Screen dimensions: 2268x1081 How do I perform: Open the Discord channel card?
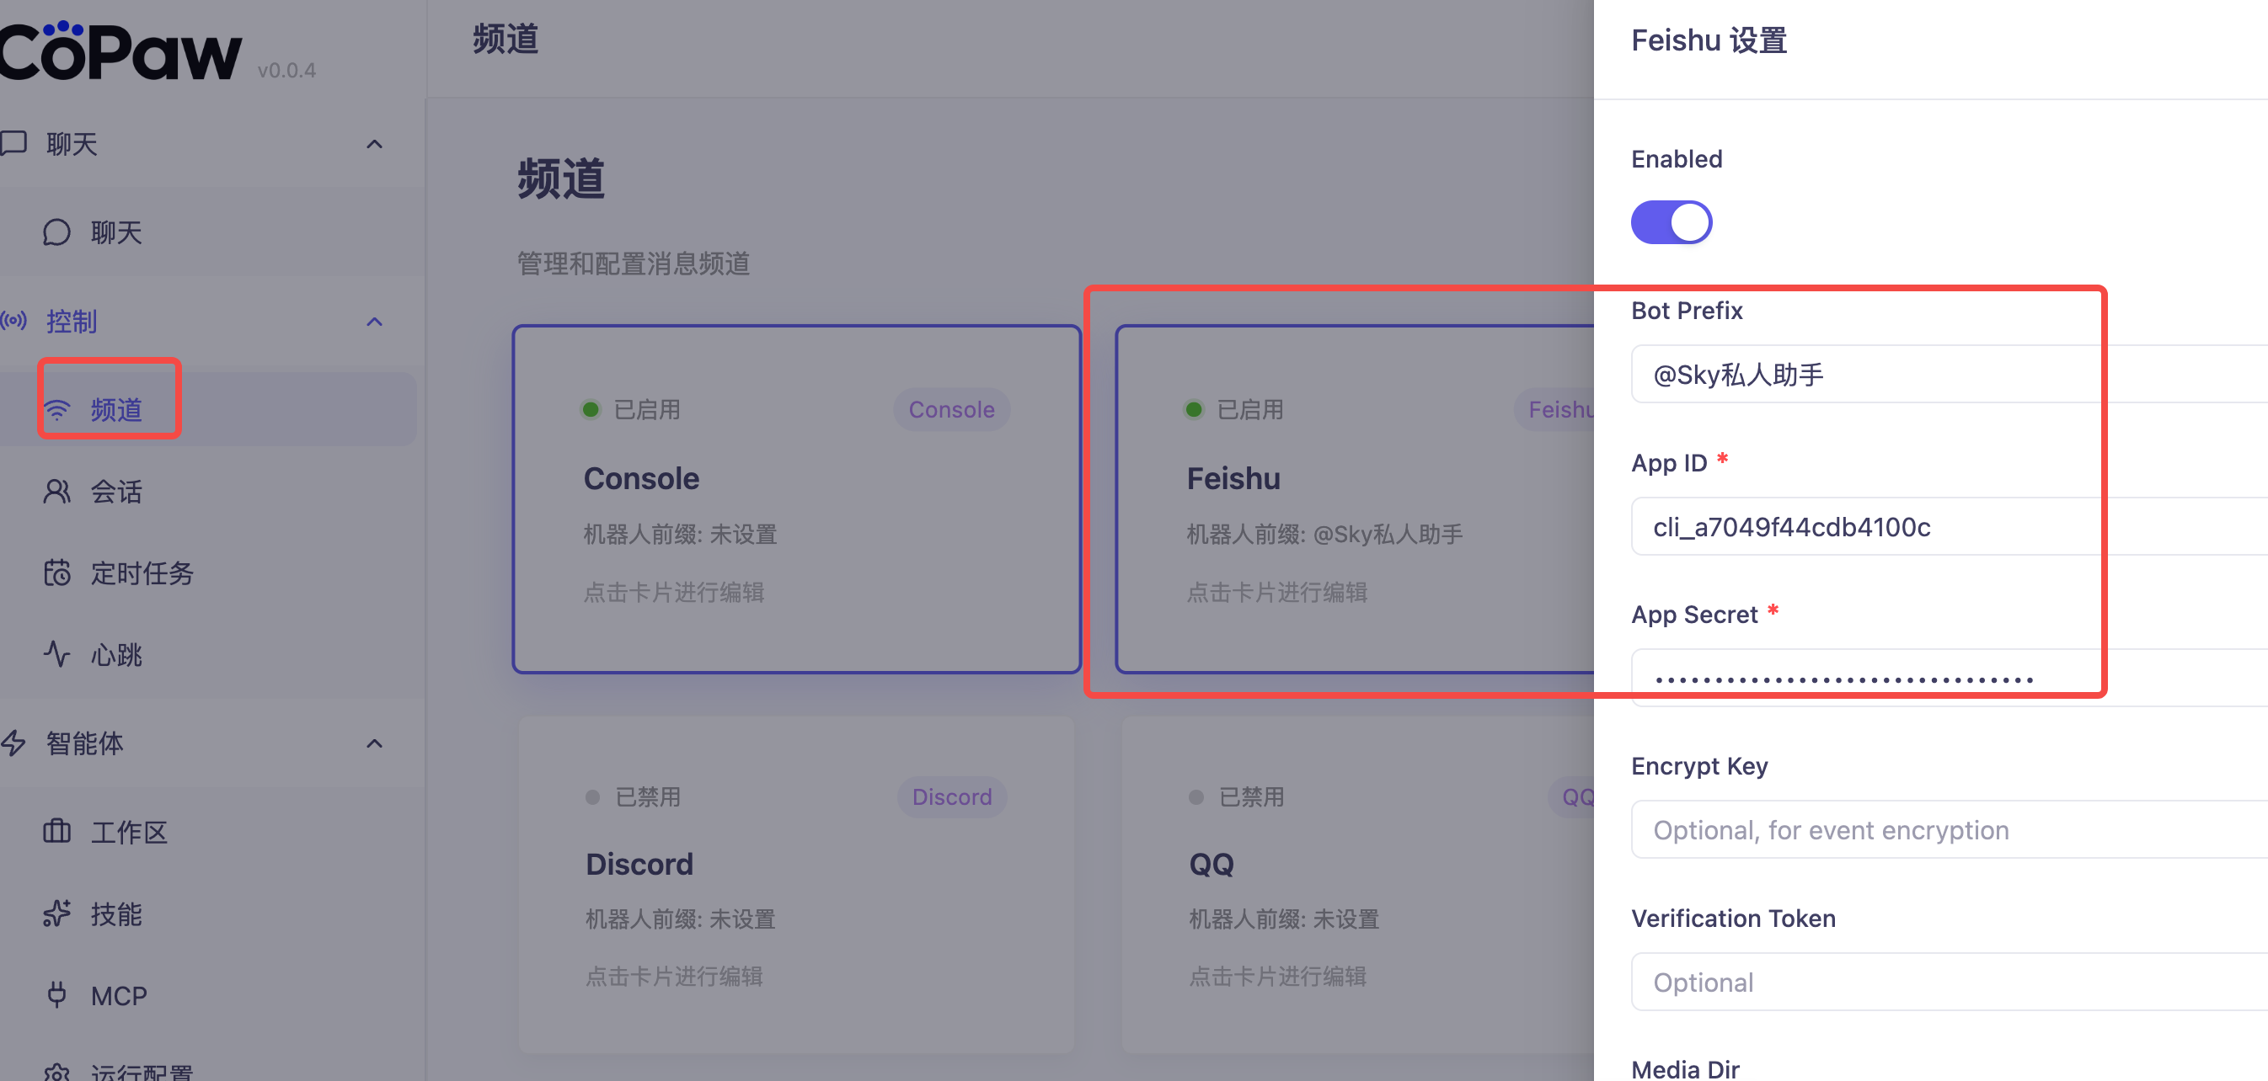pos(796,884)
